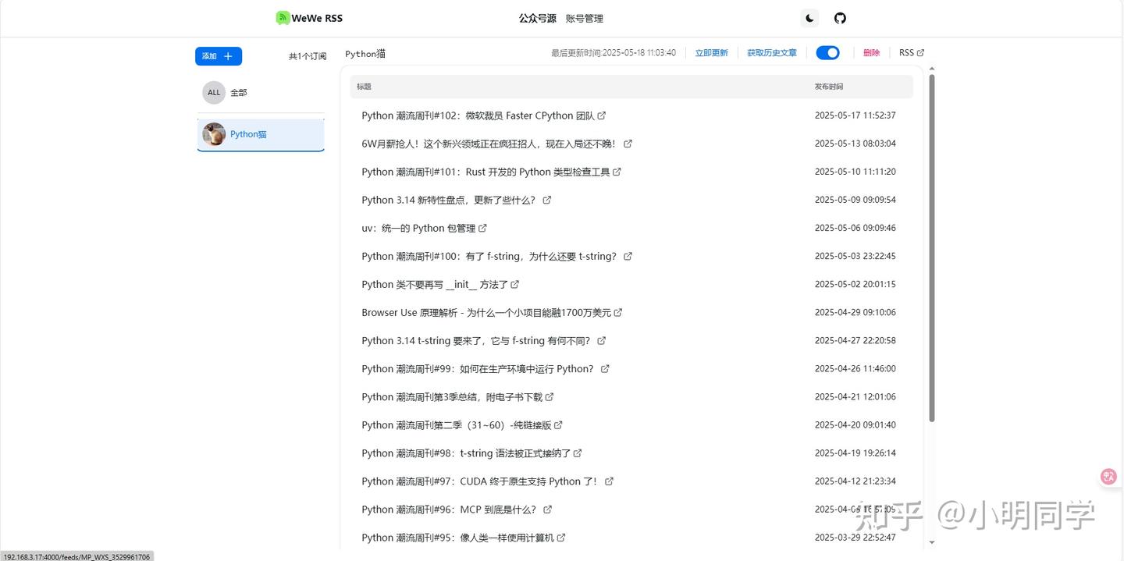Click the 立即更新 link

point(712,53)
